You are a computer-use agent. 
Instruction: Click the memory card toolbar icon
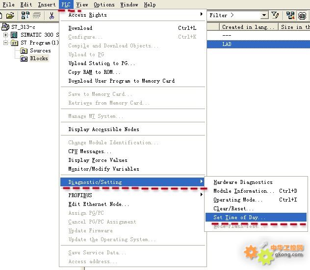coord(37,15)
